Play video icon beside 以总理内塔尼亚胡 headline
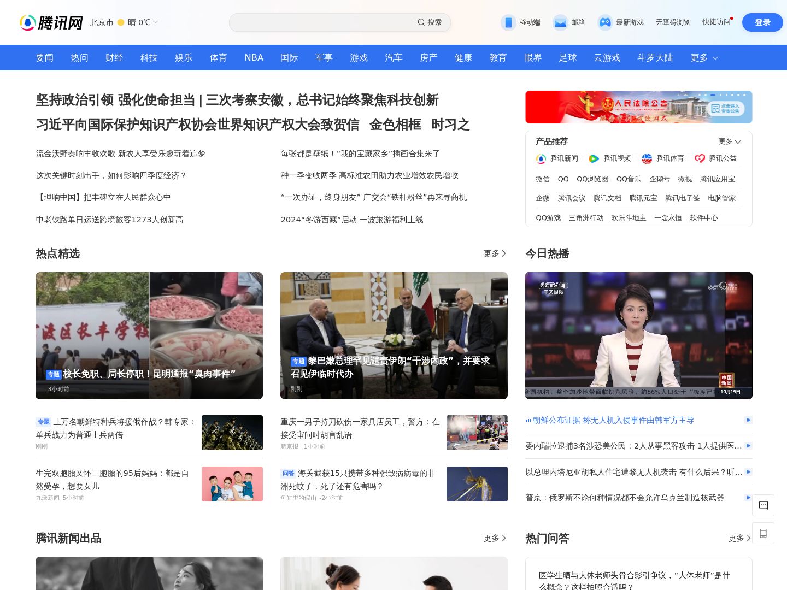The width and height of the screenshot is (787, 590). coord(748,471)
